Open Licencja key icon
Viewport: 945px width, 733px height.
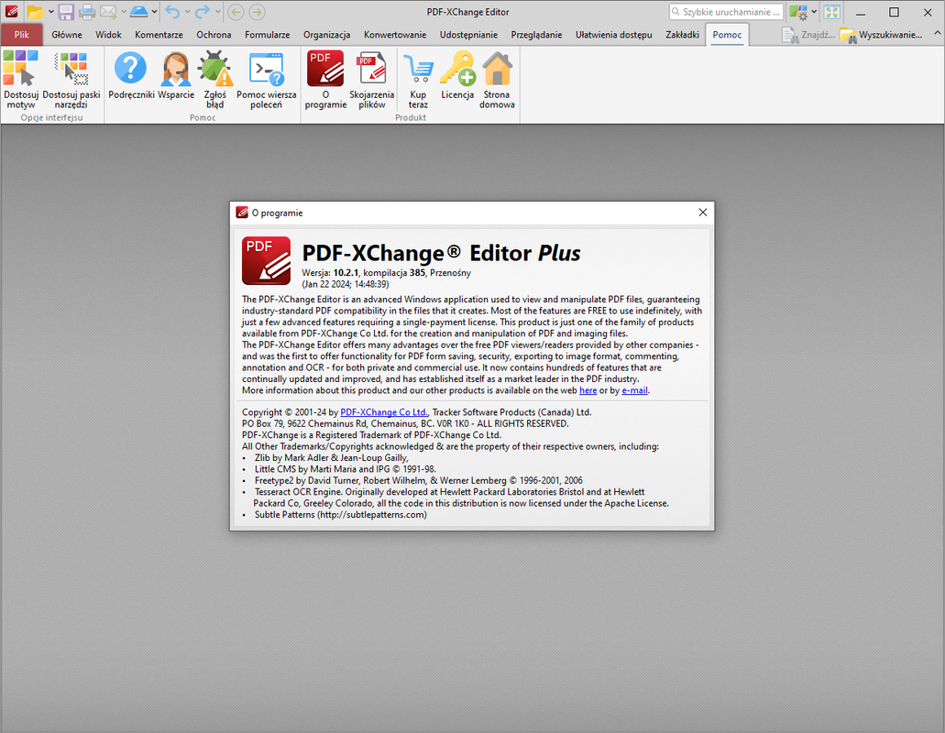(x=457, y=75)
